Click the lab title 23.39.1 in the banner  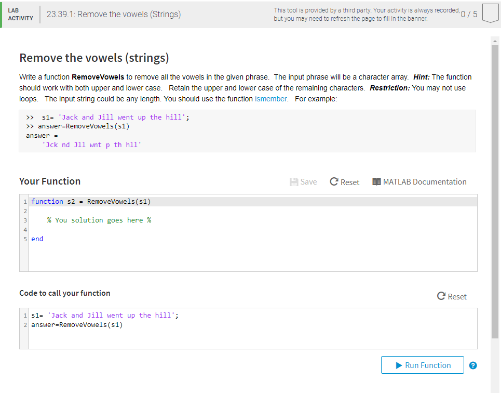pyautogui.click(x=114, y=14)
